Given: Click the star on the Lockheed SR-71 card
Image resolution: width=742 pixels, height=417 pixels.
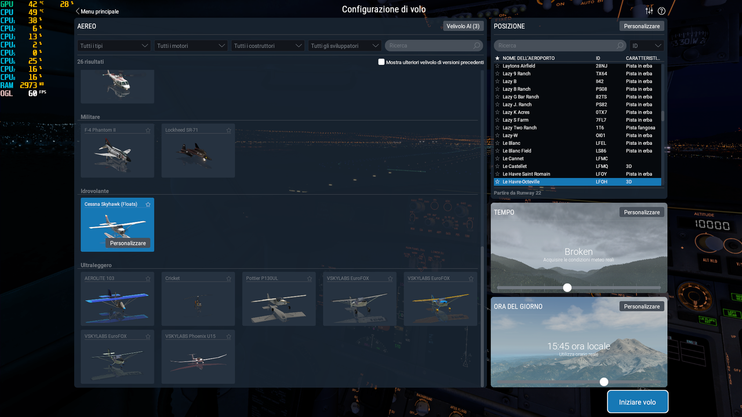Looking at the screenshot, I should coord(228,130).
